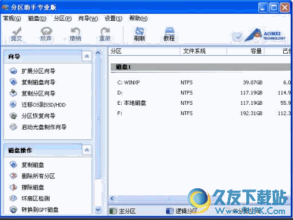Launch 复制磁盘向导 link

[39, 82]
